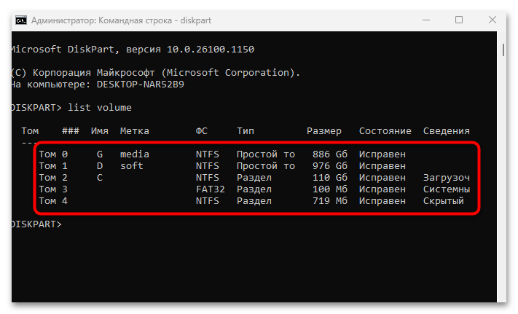The width and height of the screenshot is (518, 314).
Task: Click NTFS value in Том 4 row
Action: point(207,201)
